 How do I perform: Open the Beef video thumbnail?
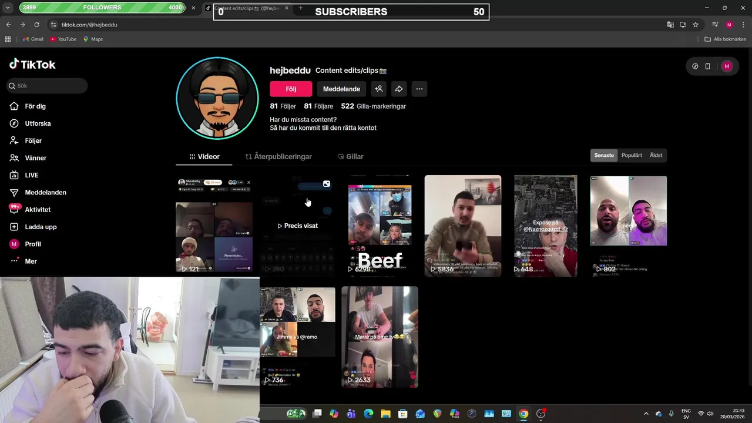click(380, 226)
